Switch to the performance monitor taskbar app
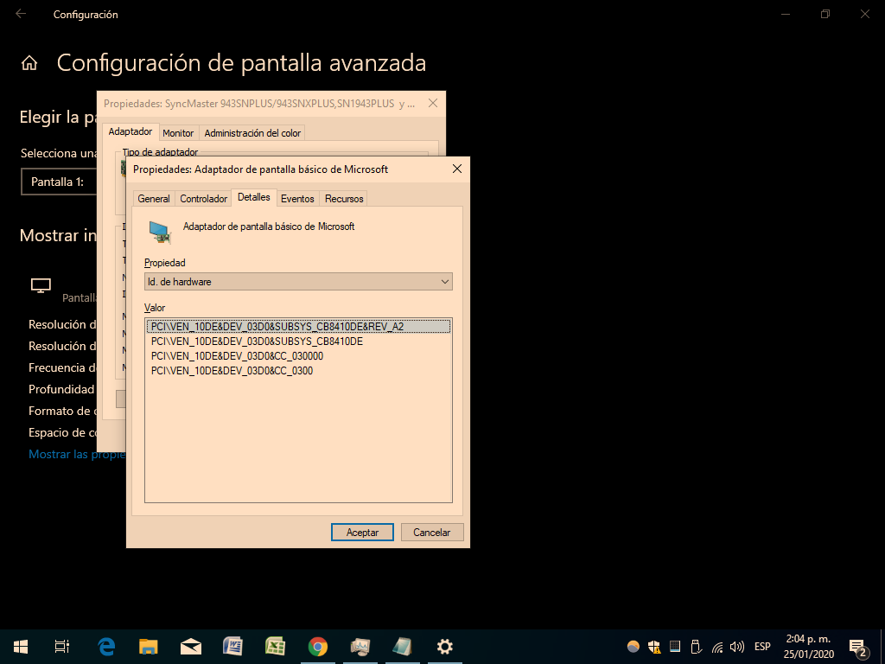The height and width of the screenshot is (664, 885). [360, 647]
